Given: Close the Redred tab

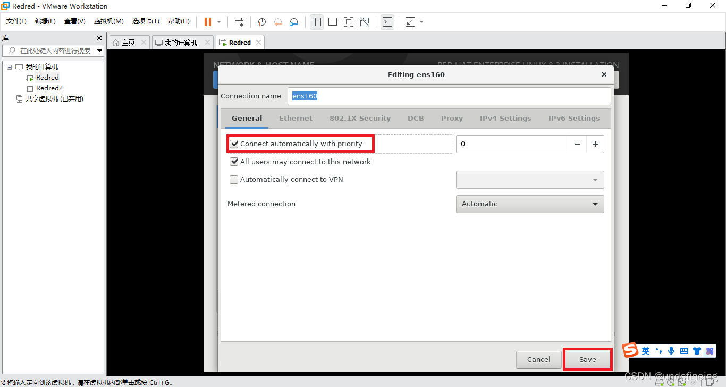Looking at the screenshot, I should point(258,43).
